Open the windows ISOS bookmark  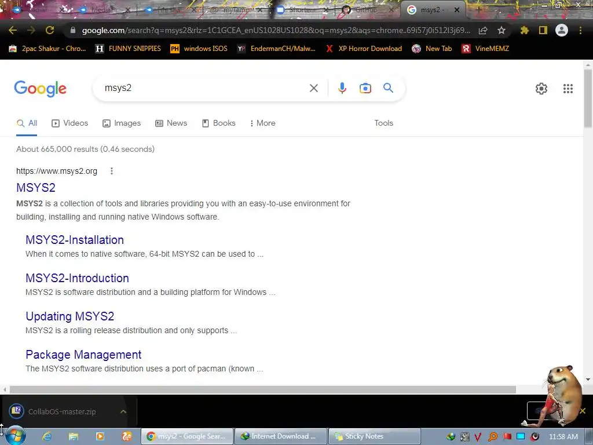pos(199,49)
